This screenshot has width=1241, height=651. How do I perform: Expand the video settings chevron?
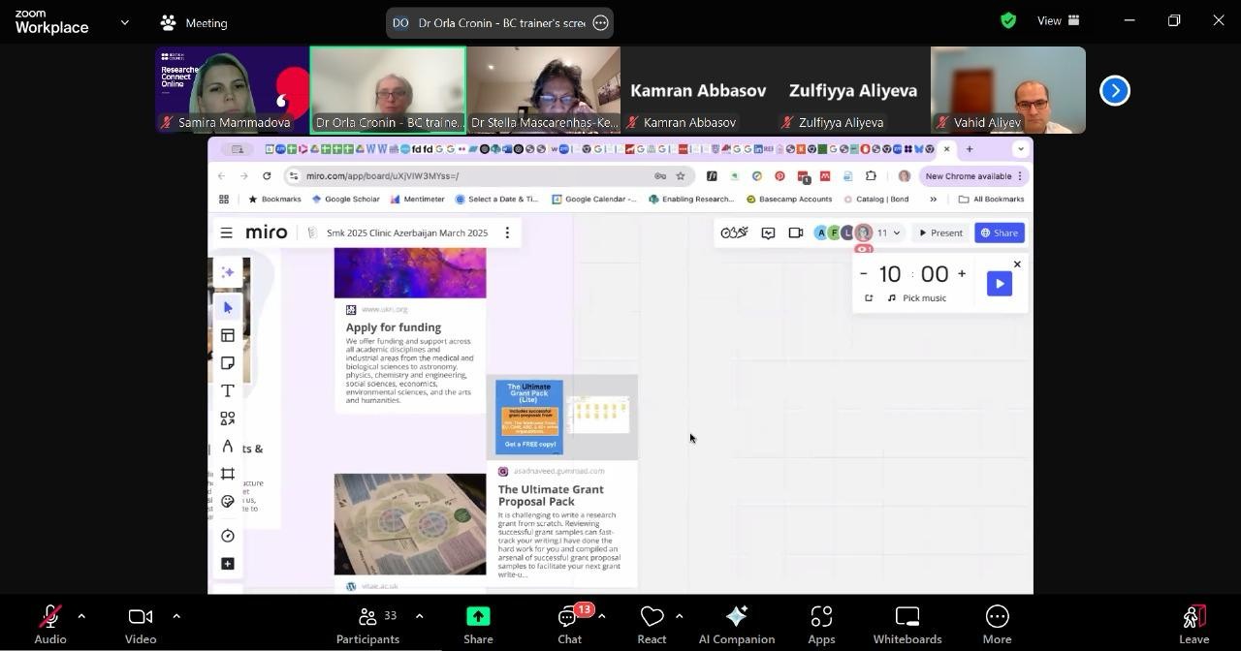(x=176, y=616)
